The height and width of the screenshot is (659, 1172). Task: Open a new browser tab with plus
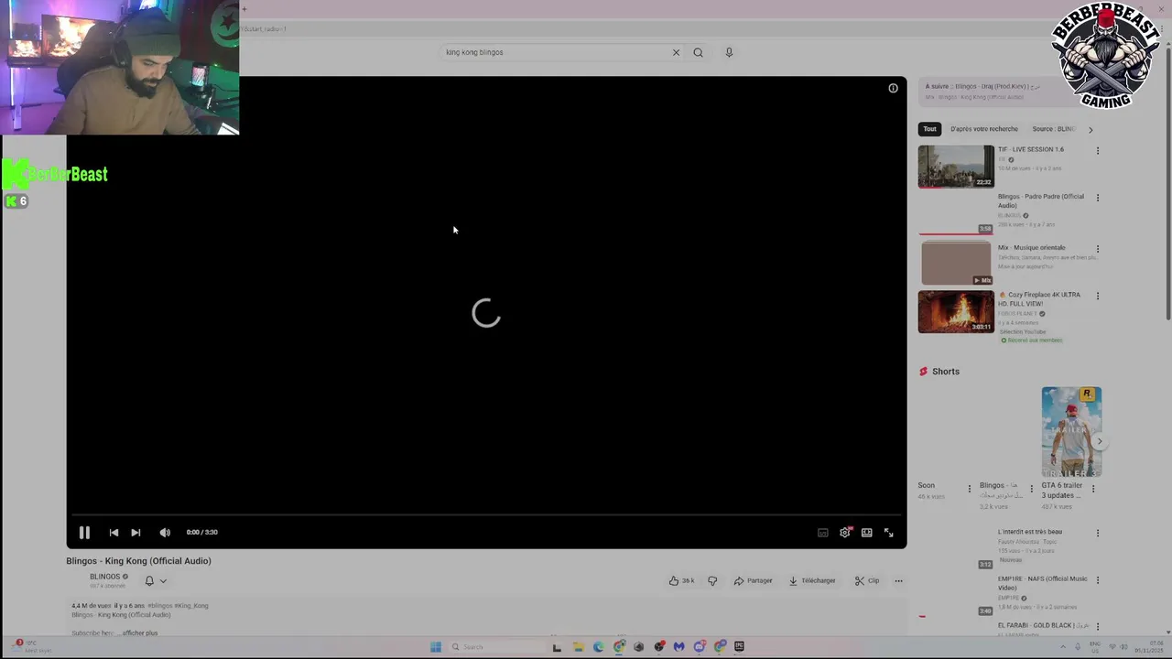[x=244, y=9]
